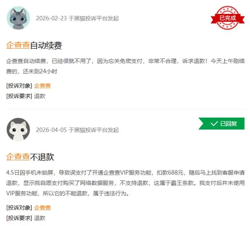The image size is (250, 226).
Task: Click the gray tabby cat avatar
Action: [18, 18]
